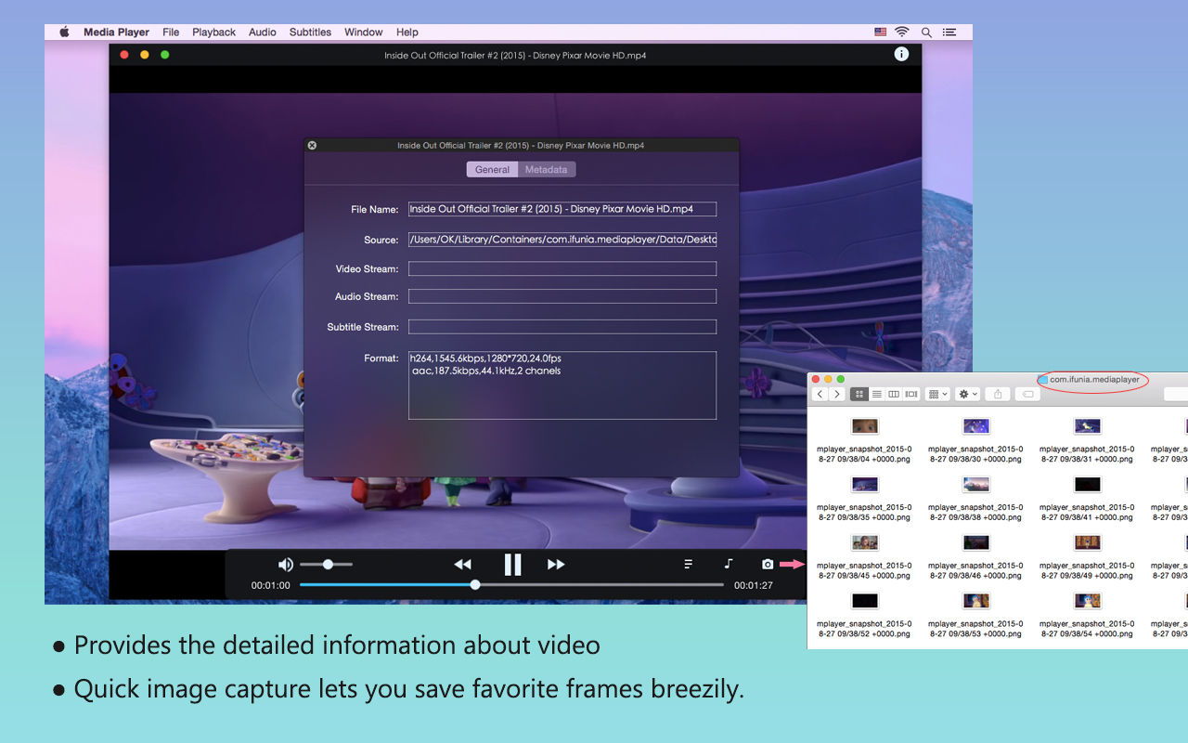Click the Format details text box
The width and height of the screenshot is (1188, 743).
[562, 385]
